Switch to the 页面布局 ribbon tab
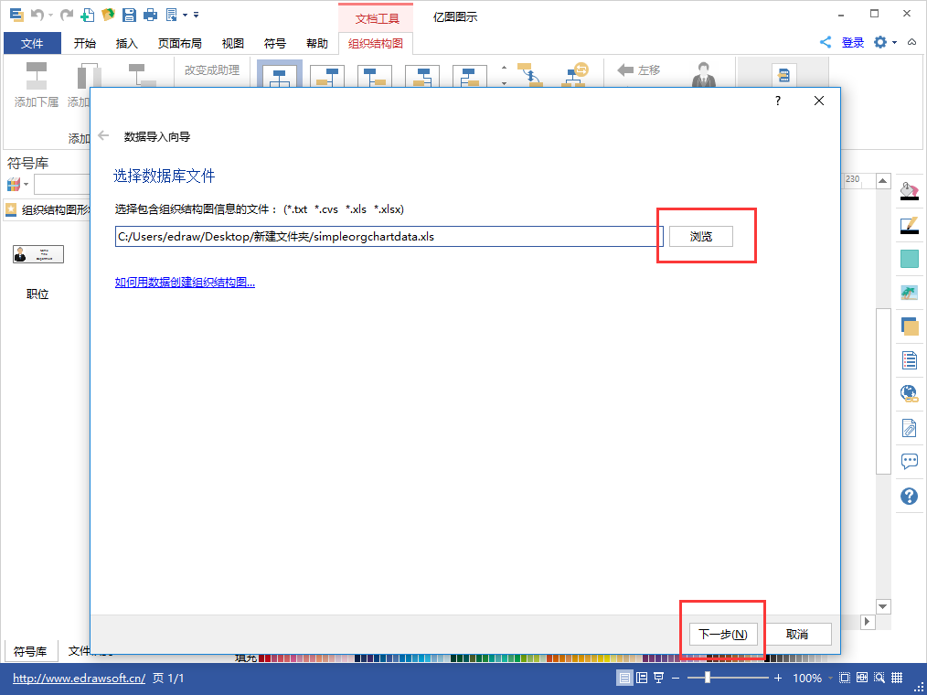This screenshot has height=695, width=927. tap(180, 43)
